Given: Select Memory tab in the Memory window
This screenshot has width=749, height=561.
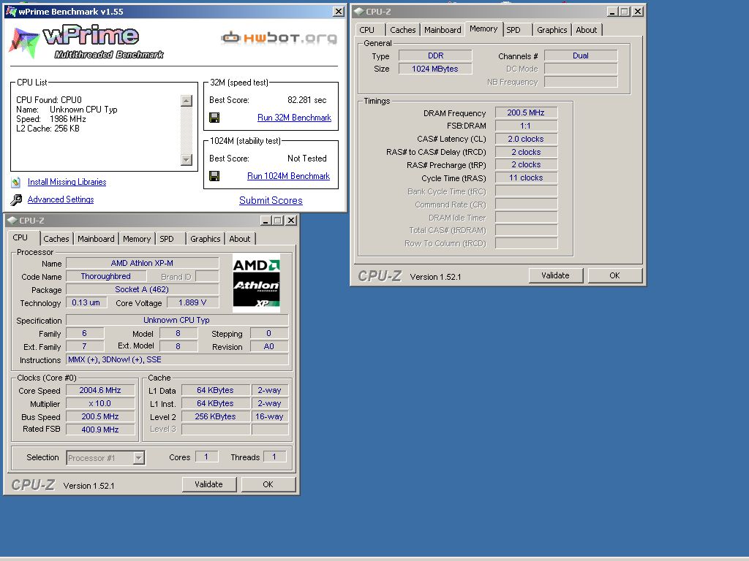Looking at the screenshot, I should [483, 28].
